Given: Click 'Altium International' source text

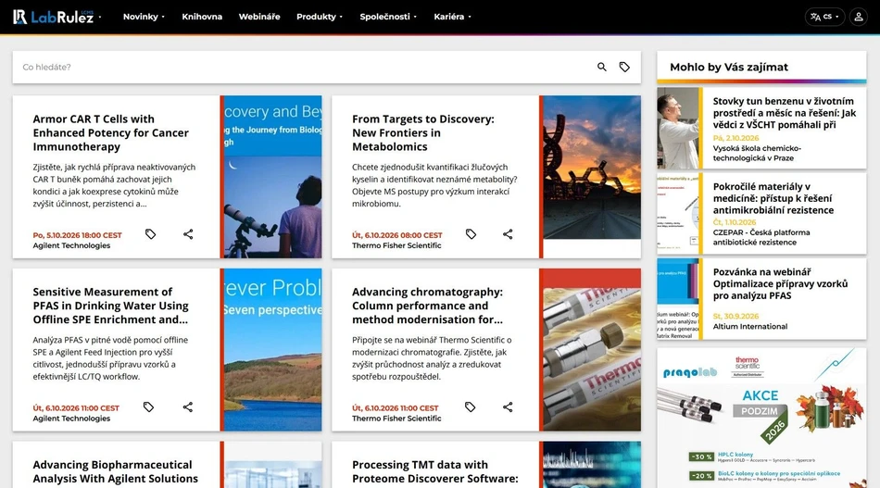Looking at the screenshot, I should (749, 327).
